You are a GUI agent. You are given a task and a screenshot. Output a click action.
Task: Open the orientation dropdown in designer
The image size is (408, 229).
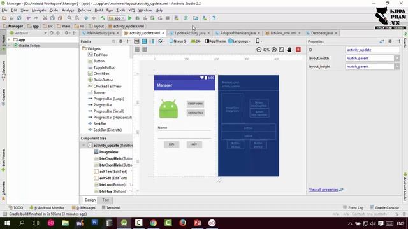(x=259, y=41)
